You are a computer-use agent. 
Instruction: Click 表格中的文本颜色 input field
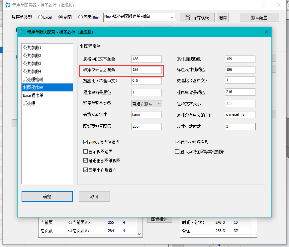pos(146,59)
